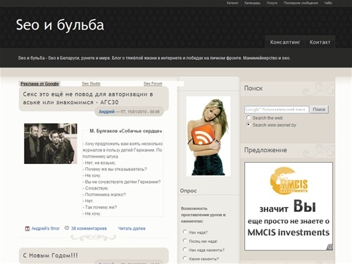Open Последние сообщения in top menu
The image size is (352, 264).
301,3
